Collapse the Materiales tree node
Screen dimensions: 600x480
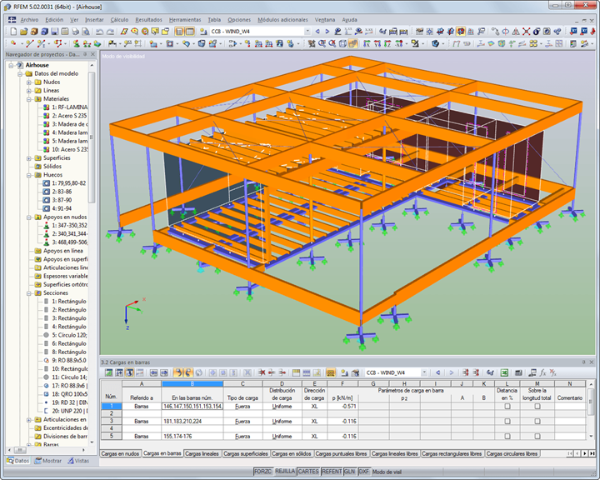click(x=29, y=99)
